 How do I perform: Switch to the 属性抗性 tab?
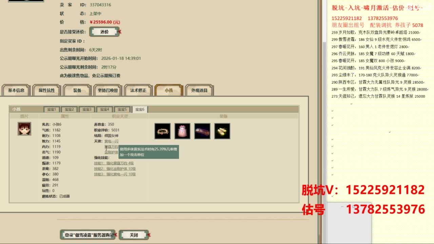click(46, 90)
